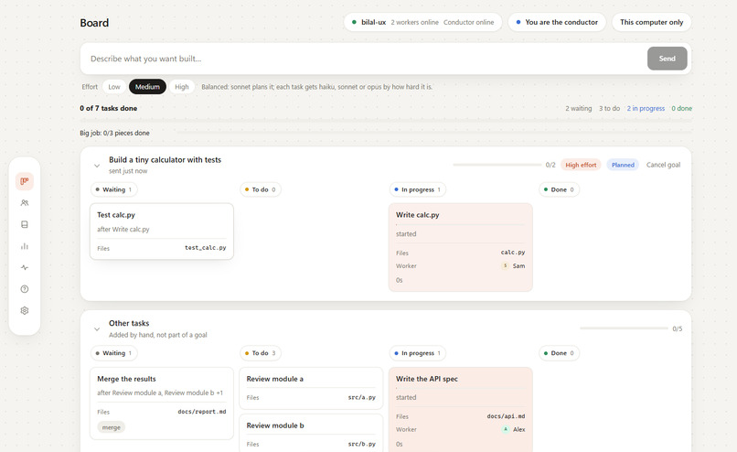Set effort to High
This screenshot has height=452, width=737.
click(182, 87)
